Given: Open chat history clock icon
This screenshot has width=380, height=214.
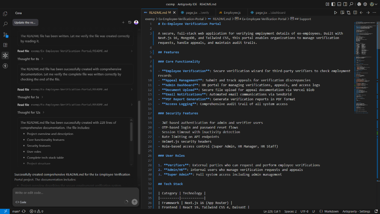Looking at the screenshot, I should (x=130, y=23).
